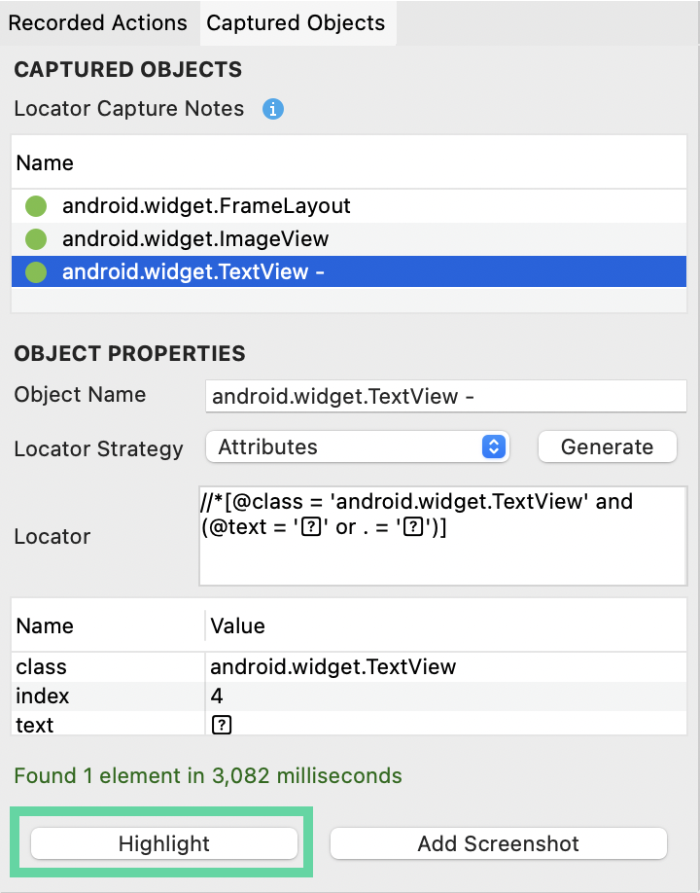Open the Locator Capture Notes info icon
The width and height of the screenshot is (700, 893).
point(273,108)
